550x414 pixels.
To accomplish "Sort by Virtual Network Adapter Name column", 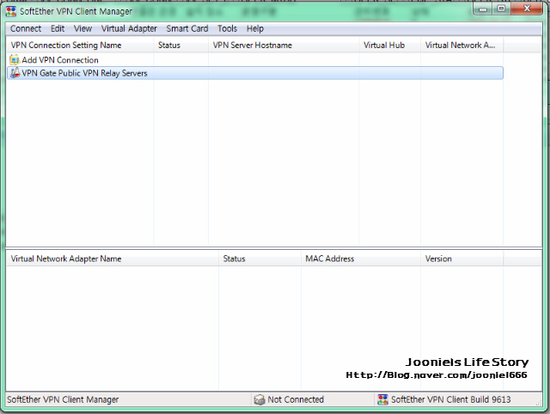I will [x=113, y=259].
